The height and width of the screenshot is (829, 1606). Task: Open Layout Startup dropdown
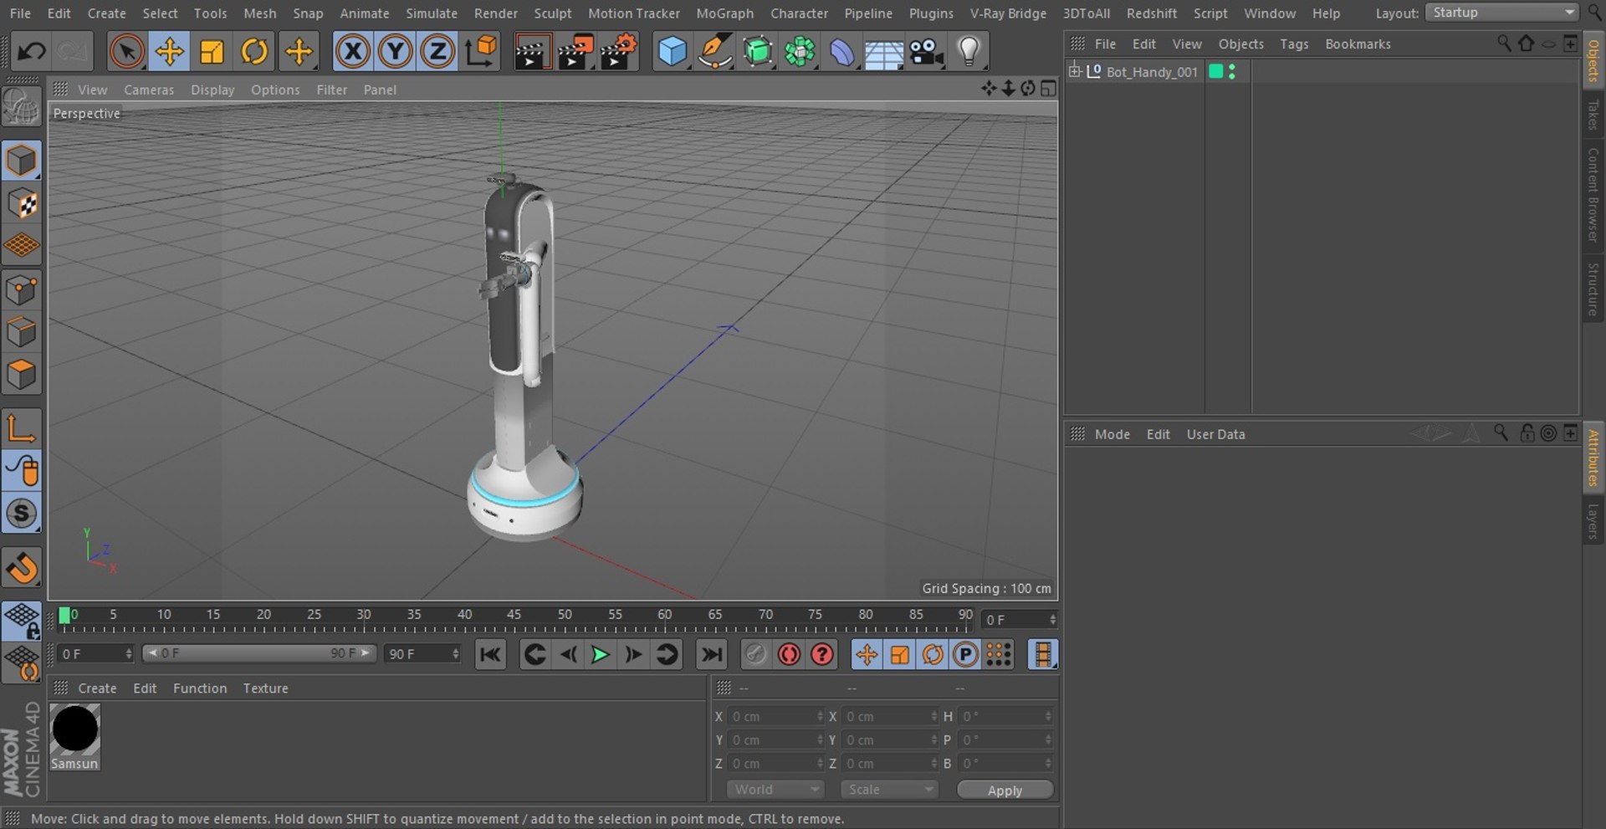coord(1502,13)
